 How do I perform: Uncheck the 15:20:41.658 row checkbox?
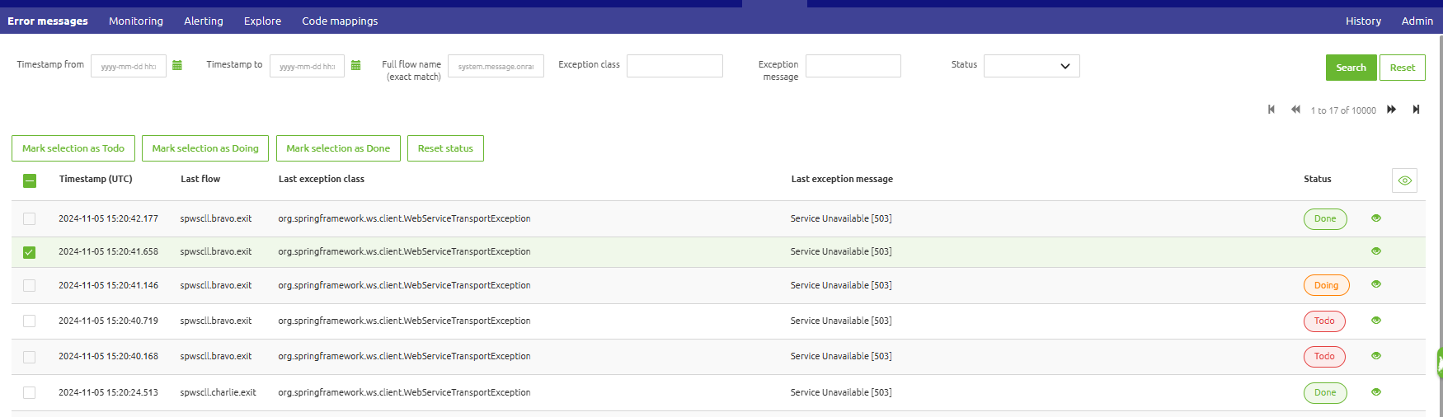click(x=30, y=252)
